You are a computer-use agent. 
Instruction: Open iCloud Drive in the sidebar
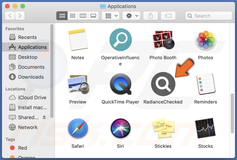coord(25,97)
